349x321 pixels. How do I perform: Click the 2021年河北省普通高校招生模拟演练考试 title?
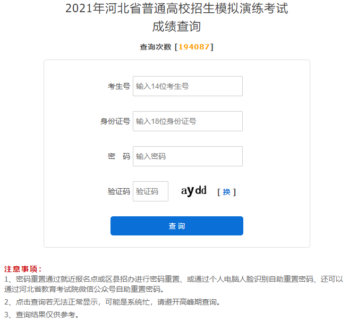(x=176, y=9)
